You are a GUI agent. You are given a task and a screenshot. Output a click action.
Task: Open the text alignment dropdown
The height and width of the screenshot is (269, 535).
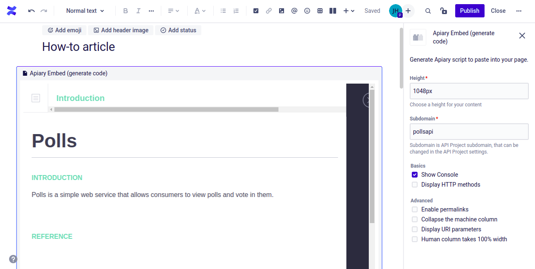tap(173, 11)
